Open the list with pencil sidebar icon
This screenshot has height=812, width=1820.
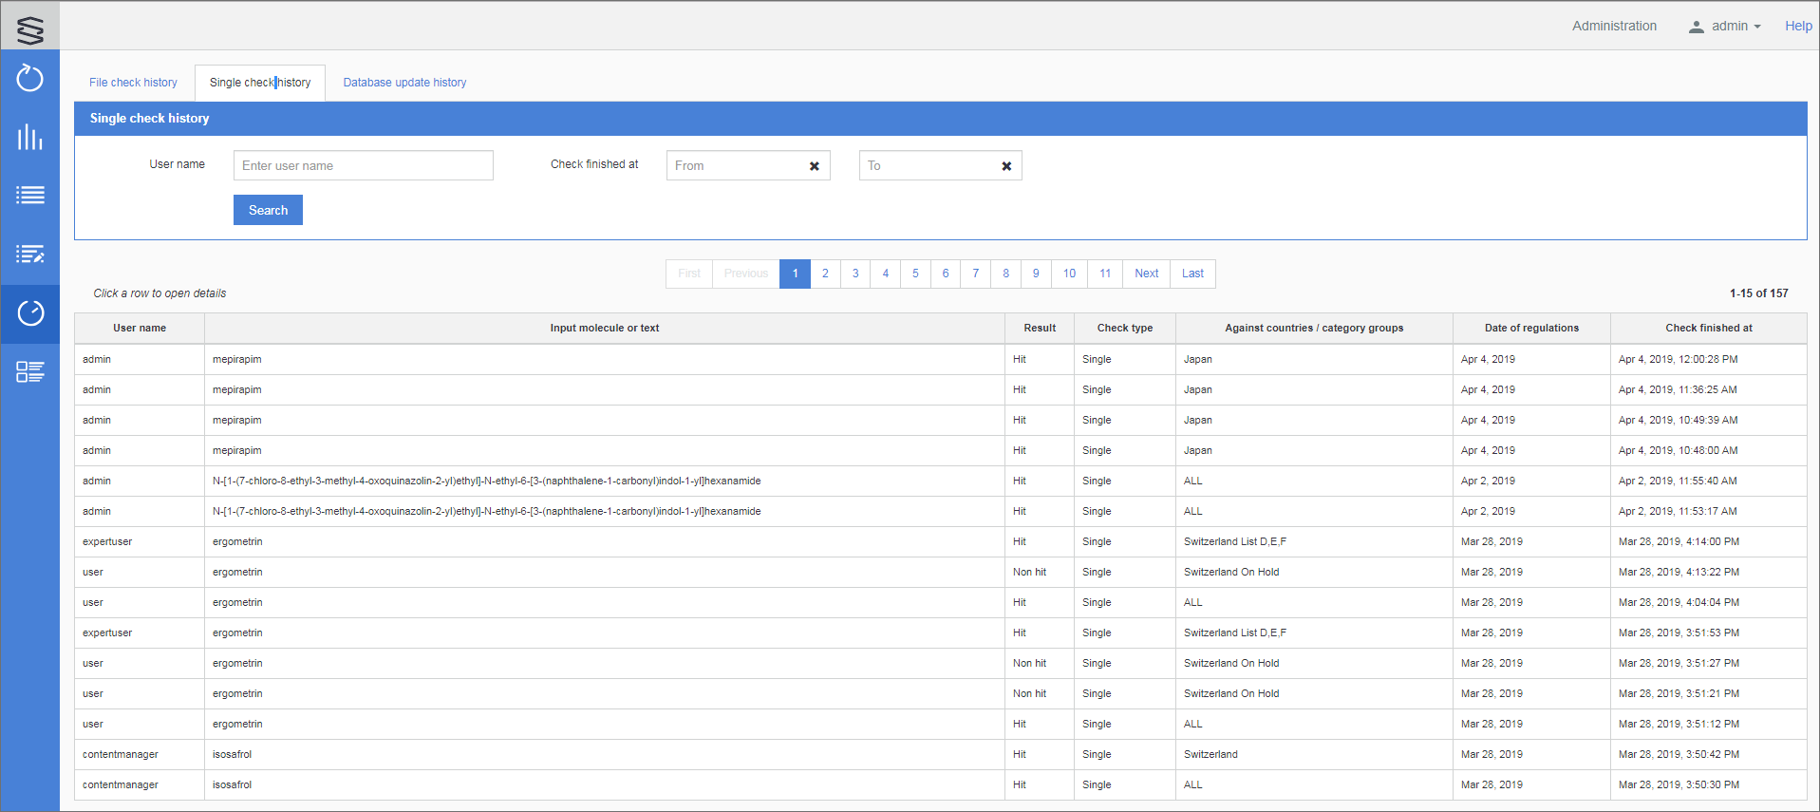[30, 255]
